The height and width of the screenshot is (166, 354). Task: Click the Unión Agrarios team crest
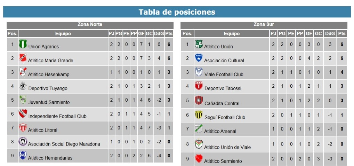[23, 44]
